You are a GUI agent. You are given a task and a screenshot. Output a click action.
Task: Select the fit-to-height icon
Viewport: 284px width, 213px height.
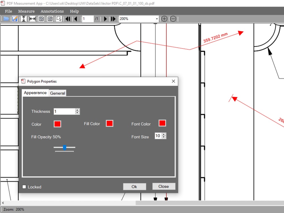24,19
